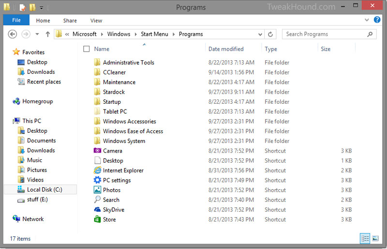
Task: Select the PC settings gear icon
Action: pos(97,180)
